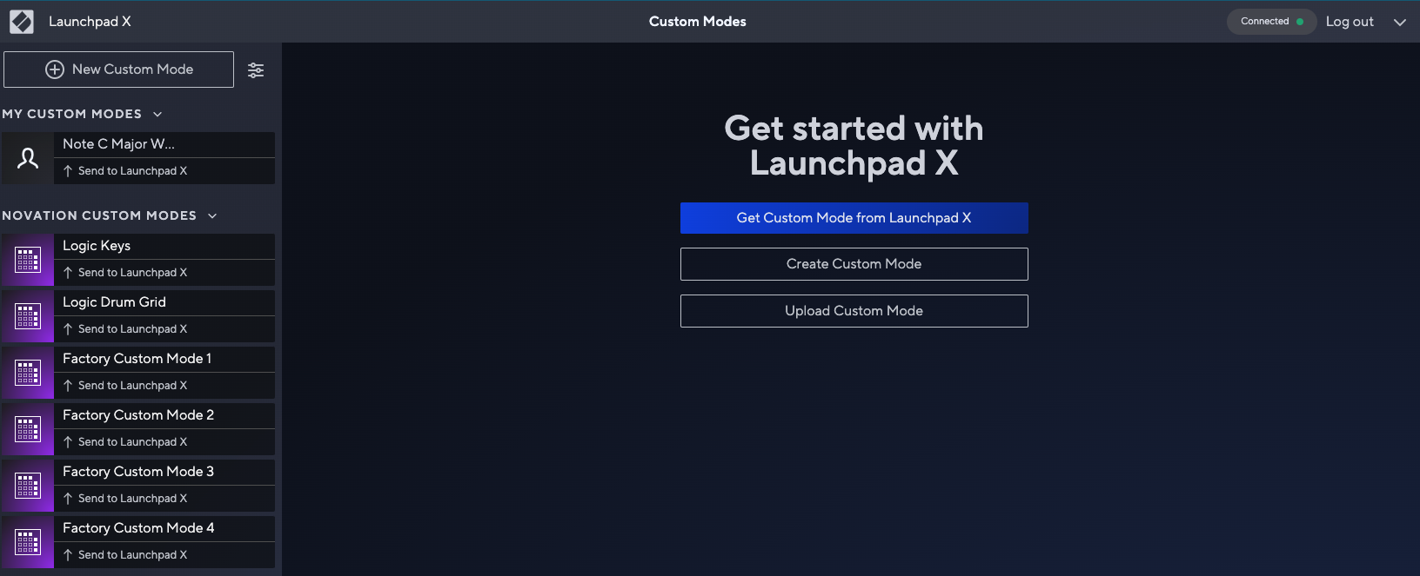Viewport: 1420px width, 576px height.
Task: Click Factory Custom Mode 1 grid icon
Action: [x=28, y=373]
